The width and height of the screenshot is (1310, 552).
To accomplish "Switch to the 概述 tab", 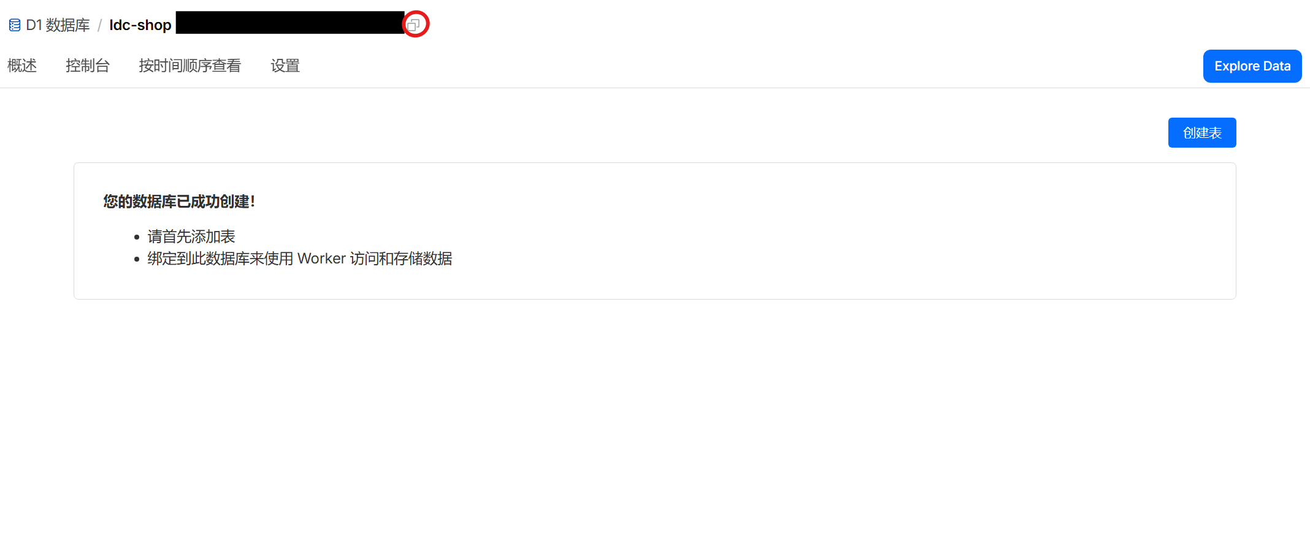I will (x=22, y=66).
